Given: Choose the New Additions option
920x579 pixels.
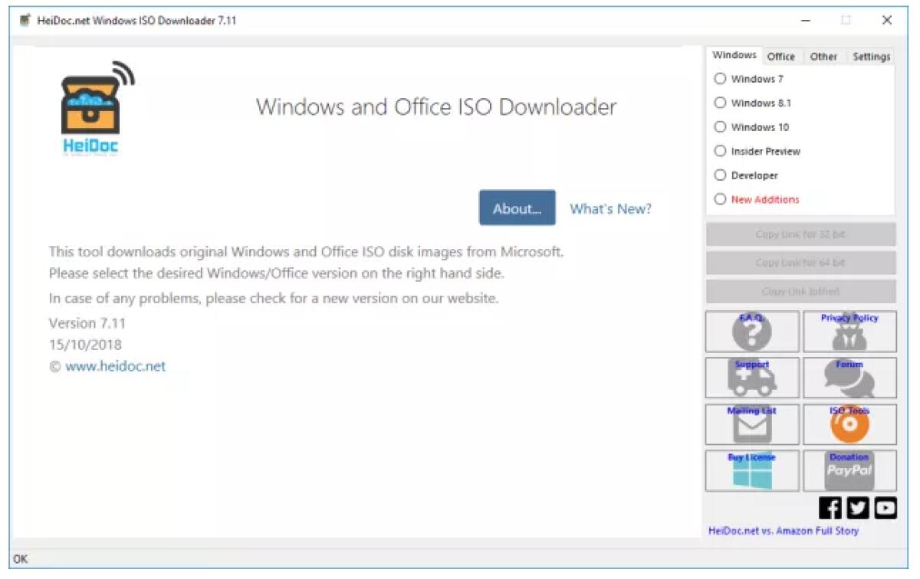Looking at the screenshot, I should click(x=720, y=199).
